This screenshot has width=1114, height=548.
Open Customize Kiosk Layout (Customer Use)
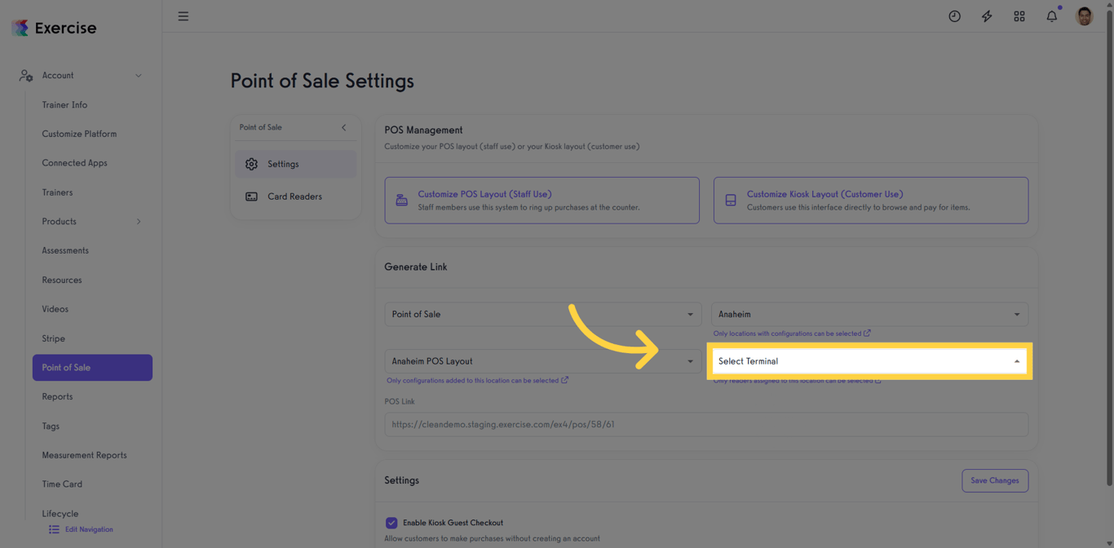[x=870, y=201]
